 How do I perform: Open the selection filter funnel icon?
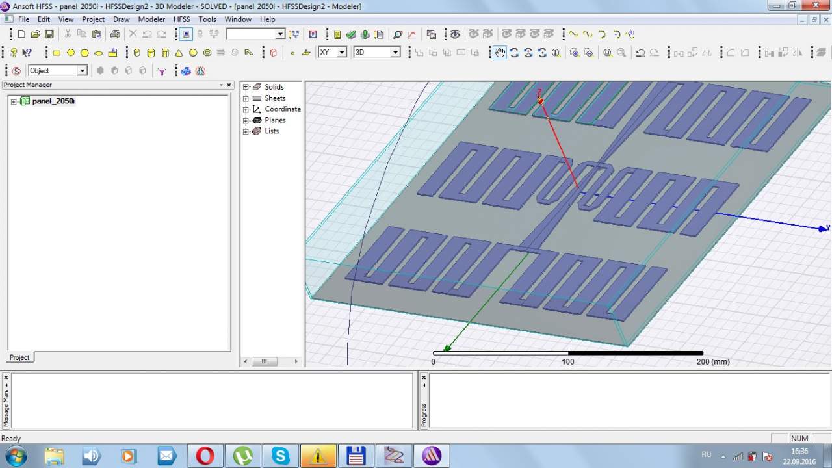pyautogui.click(x=162, y=71)
